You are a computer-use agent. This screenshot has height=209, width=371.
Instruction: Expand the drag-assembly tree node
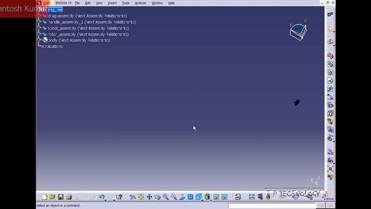coord(39,16)
